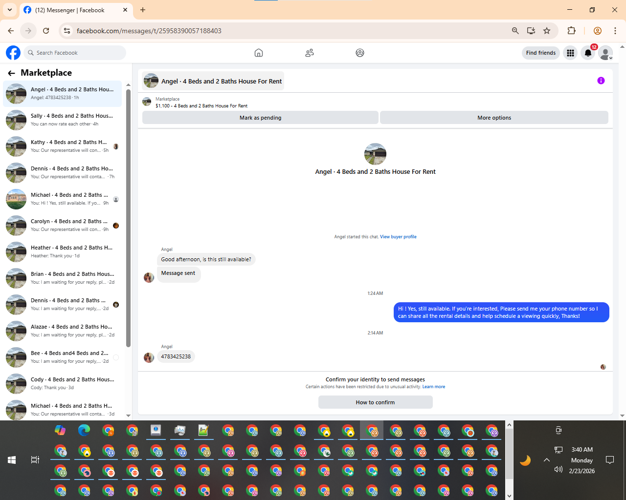Open the tab search dropdown
Image resolution: width=626 pixels, height=500 pixels.
click(10, 10)
